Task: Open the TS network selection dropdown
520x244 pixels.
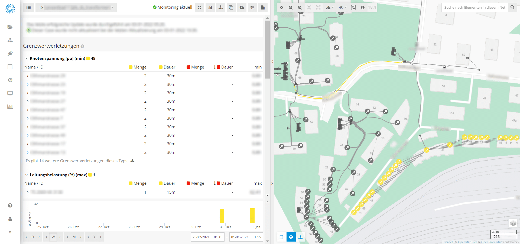Action: pos(76,7)
